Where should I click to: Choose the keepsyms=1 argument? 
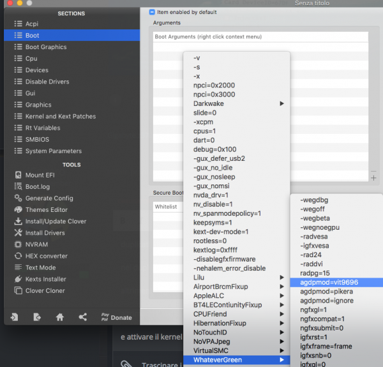point(236,223)
